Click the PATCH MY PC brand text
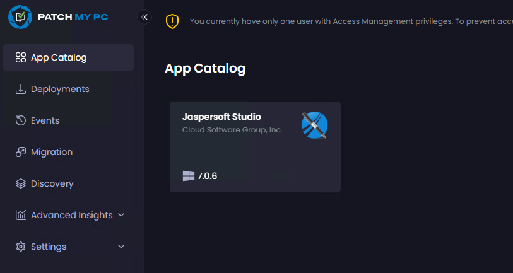Image resolution: width=513 pixels, height=273 pixels. point(73,17)
